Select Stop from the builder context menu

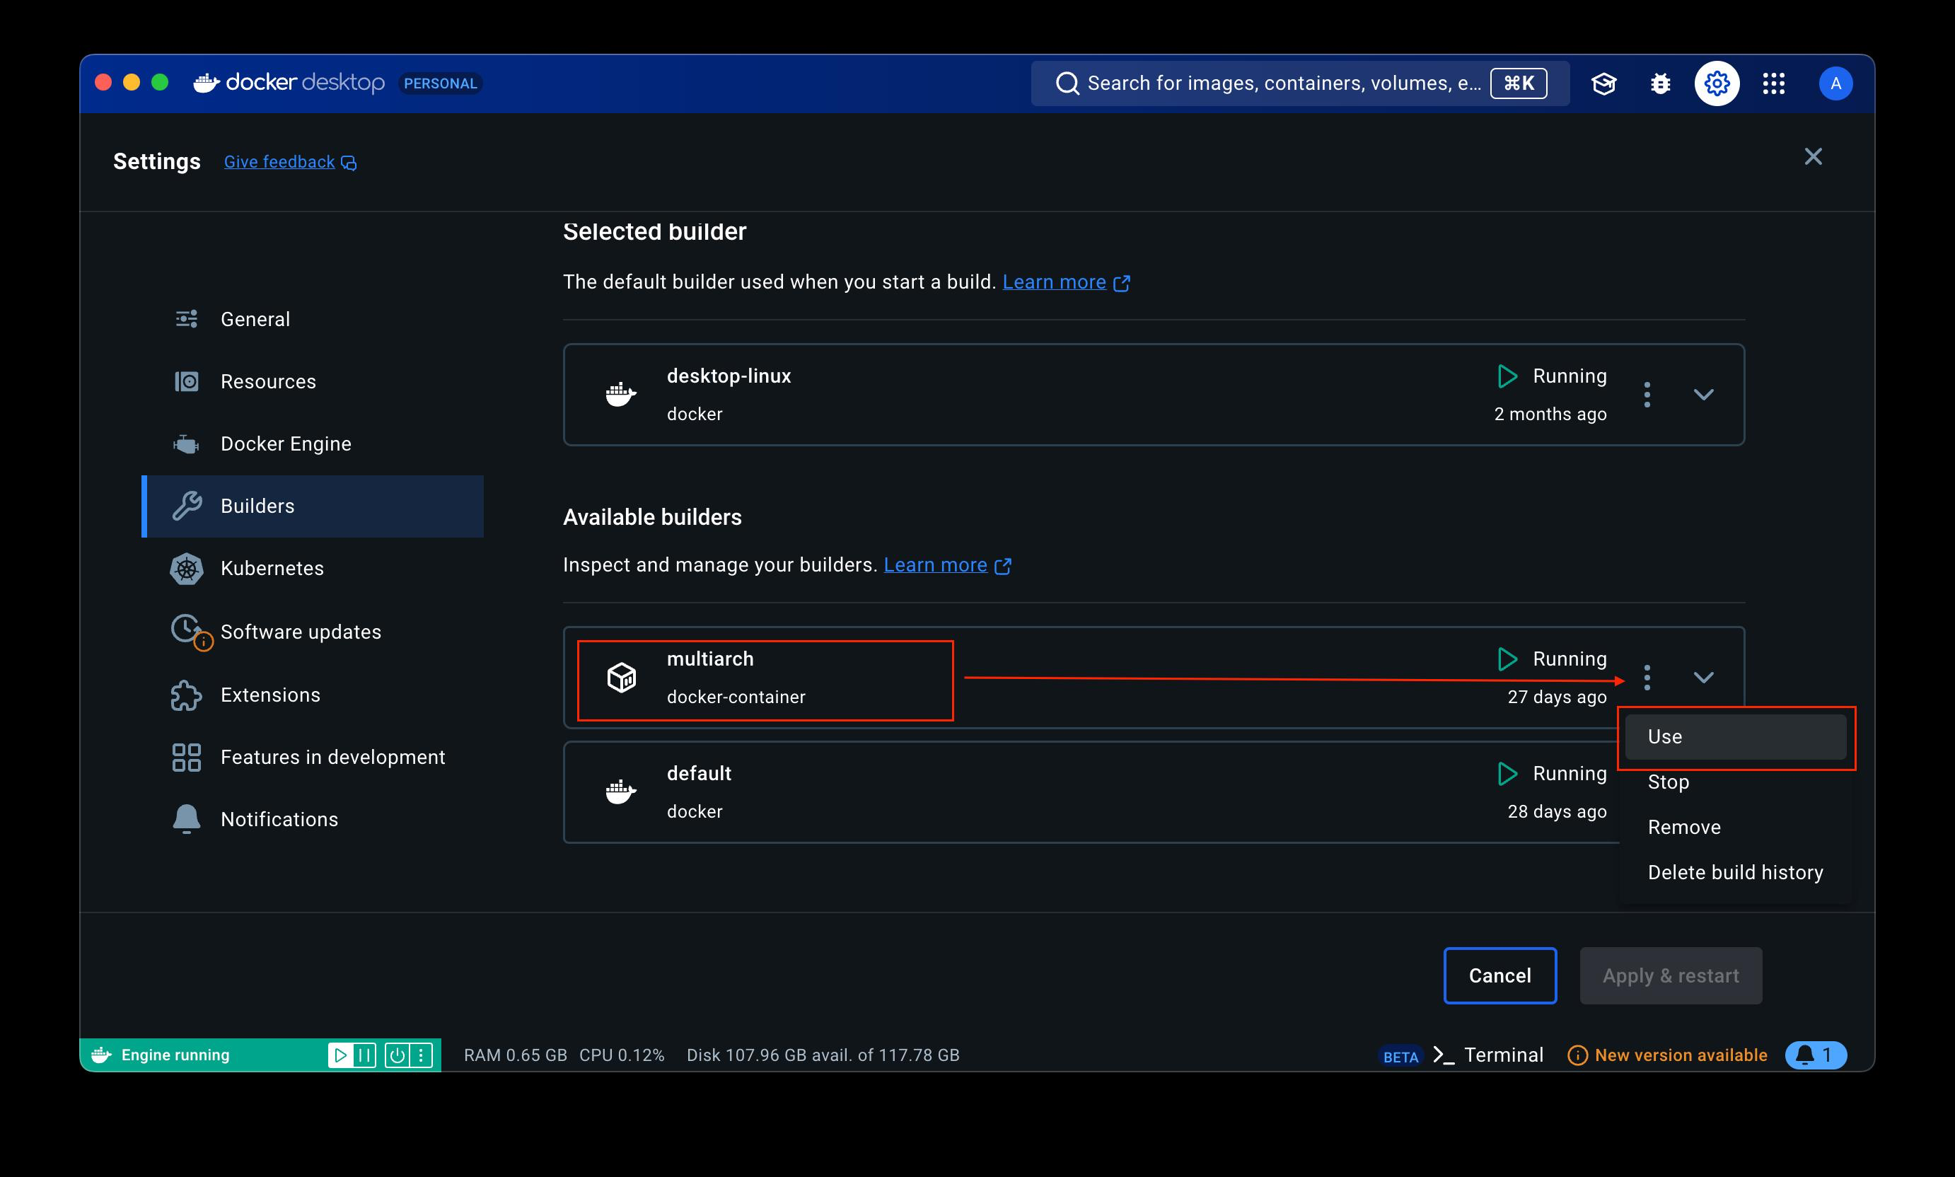click(x=1735, y=782)
